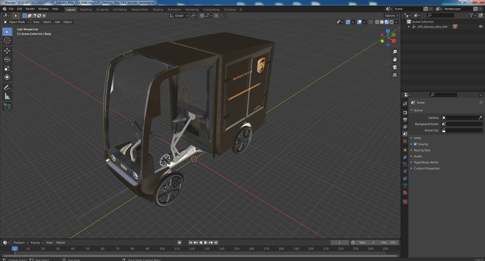The width and height of the screenshot is (485, 261).
Task: Toggle snapping magnet in header
Action: click(x=202, y=16)
